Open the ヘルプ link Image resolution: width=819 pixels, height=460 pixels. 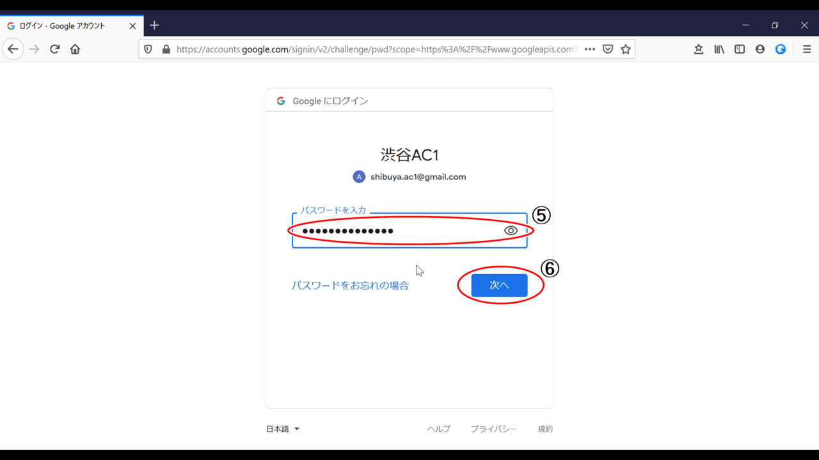pos(439,429)
